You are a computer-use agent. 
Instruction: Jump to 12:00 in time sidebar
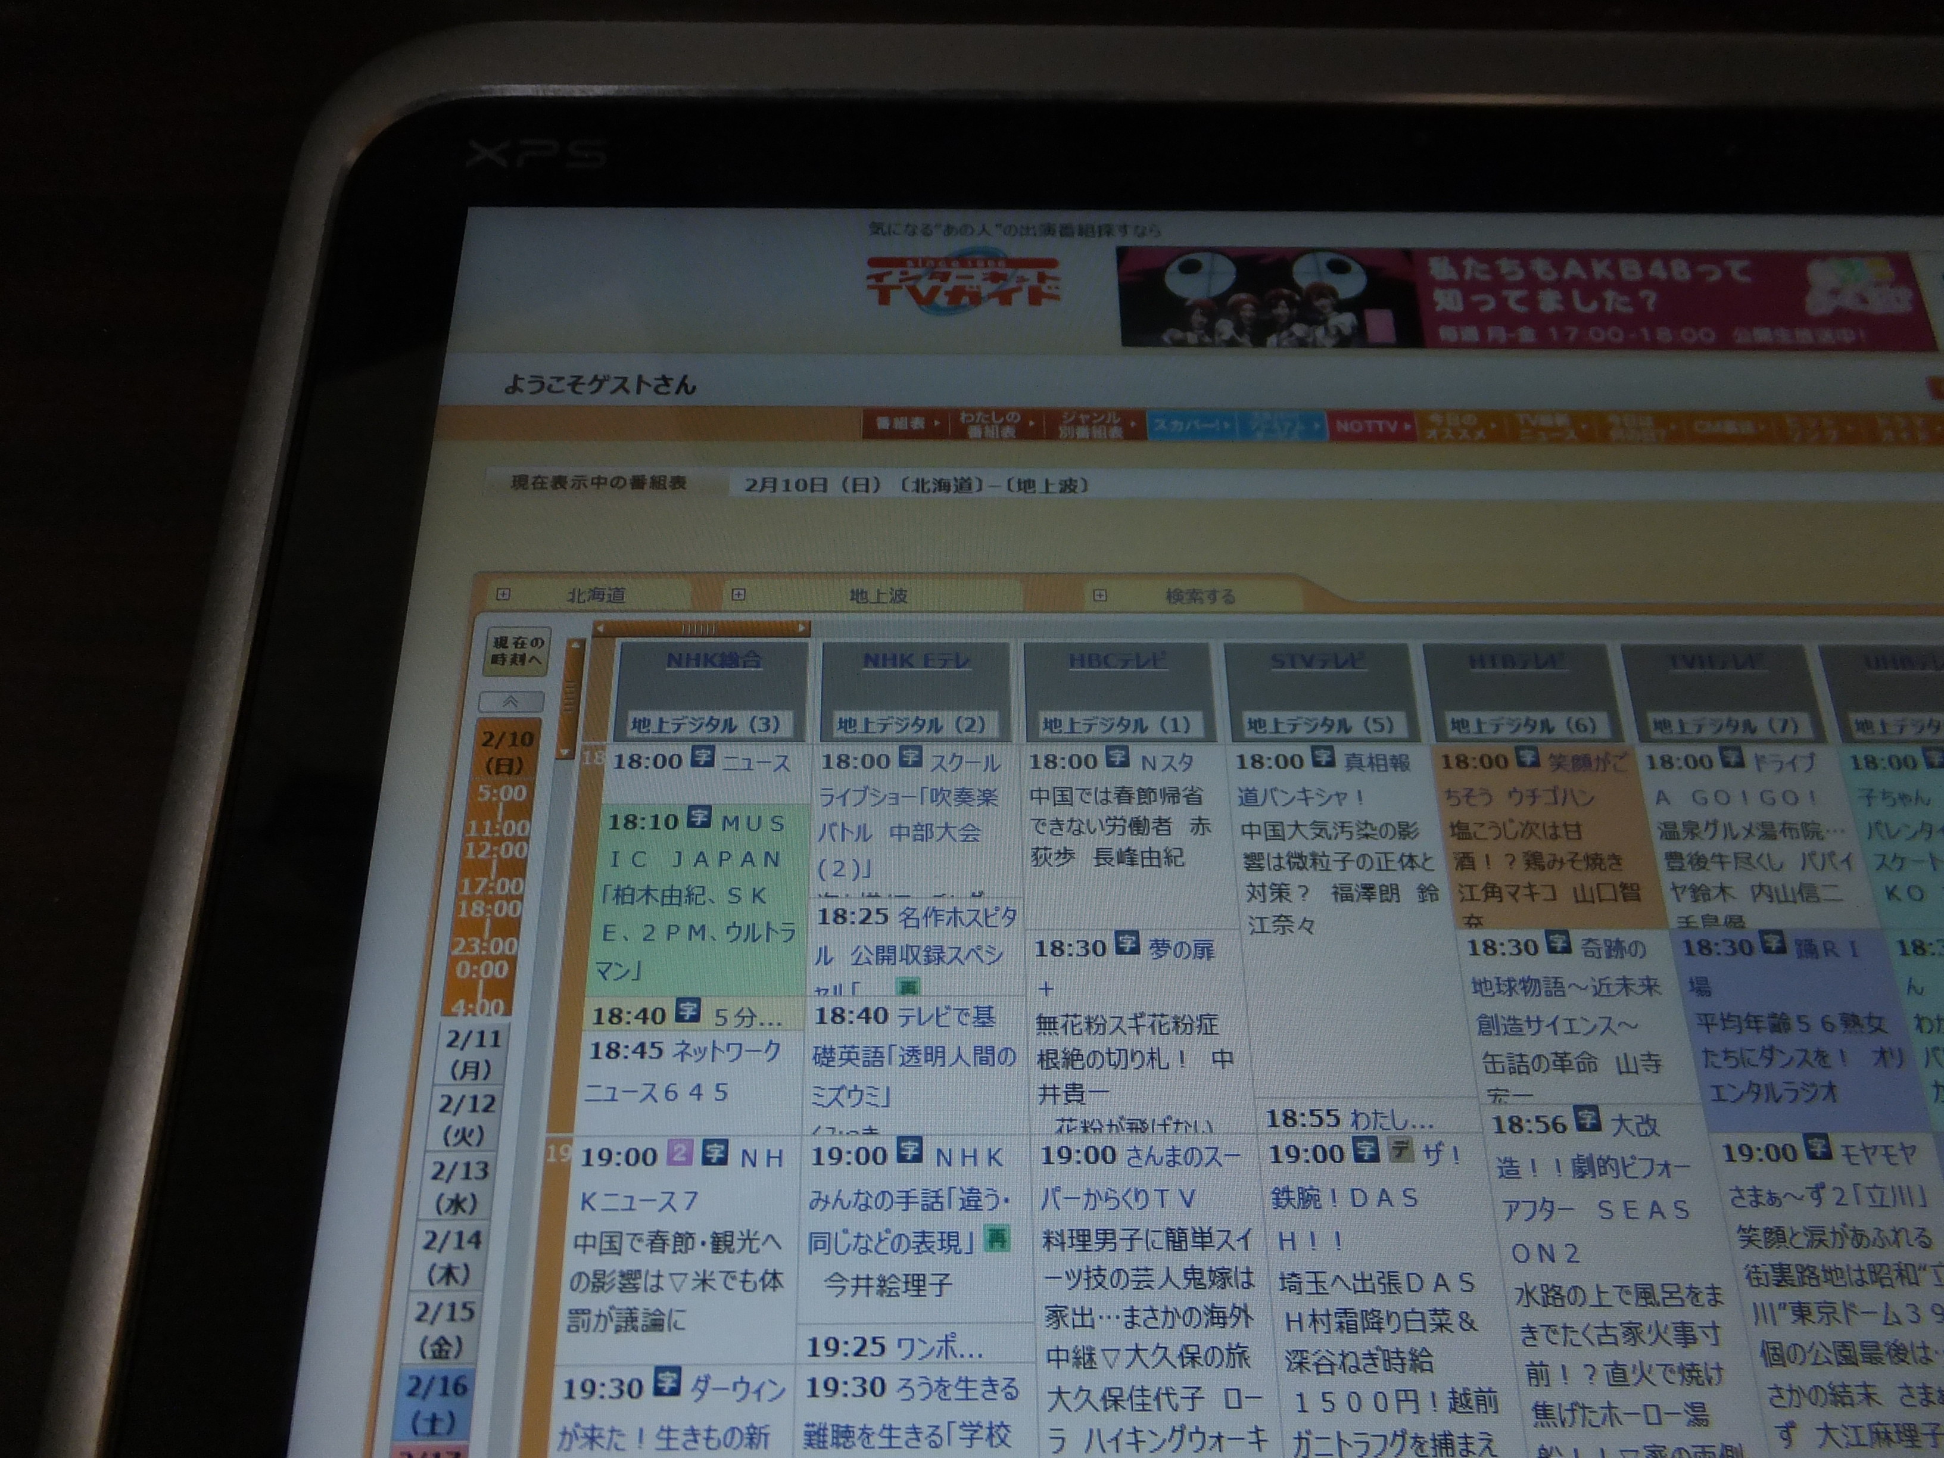497,850
